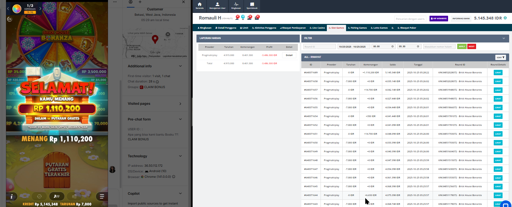Click the green APPLY button
Screen dimensions: 512x207
tap(462, 47)
